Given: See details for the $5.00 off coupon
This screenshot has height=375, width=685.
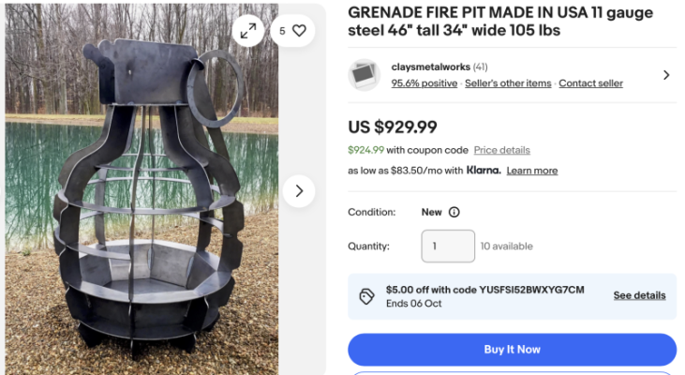Looking at the screenshot, I should click(x=640, y=295).
